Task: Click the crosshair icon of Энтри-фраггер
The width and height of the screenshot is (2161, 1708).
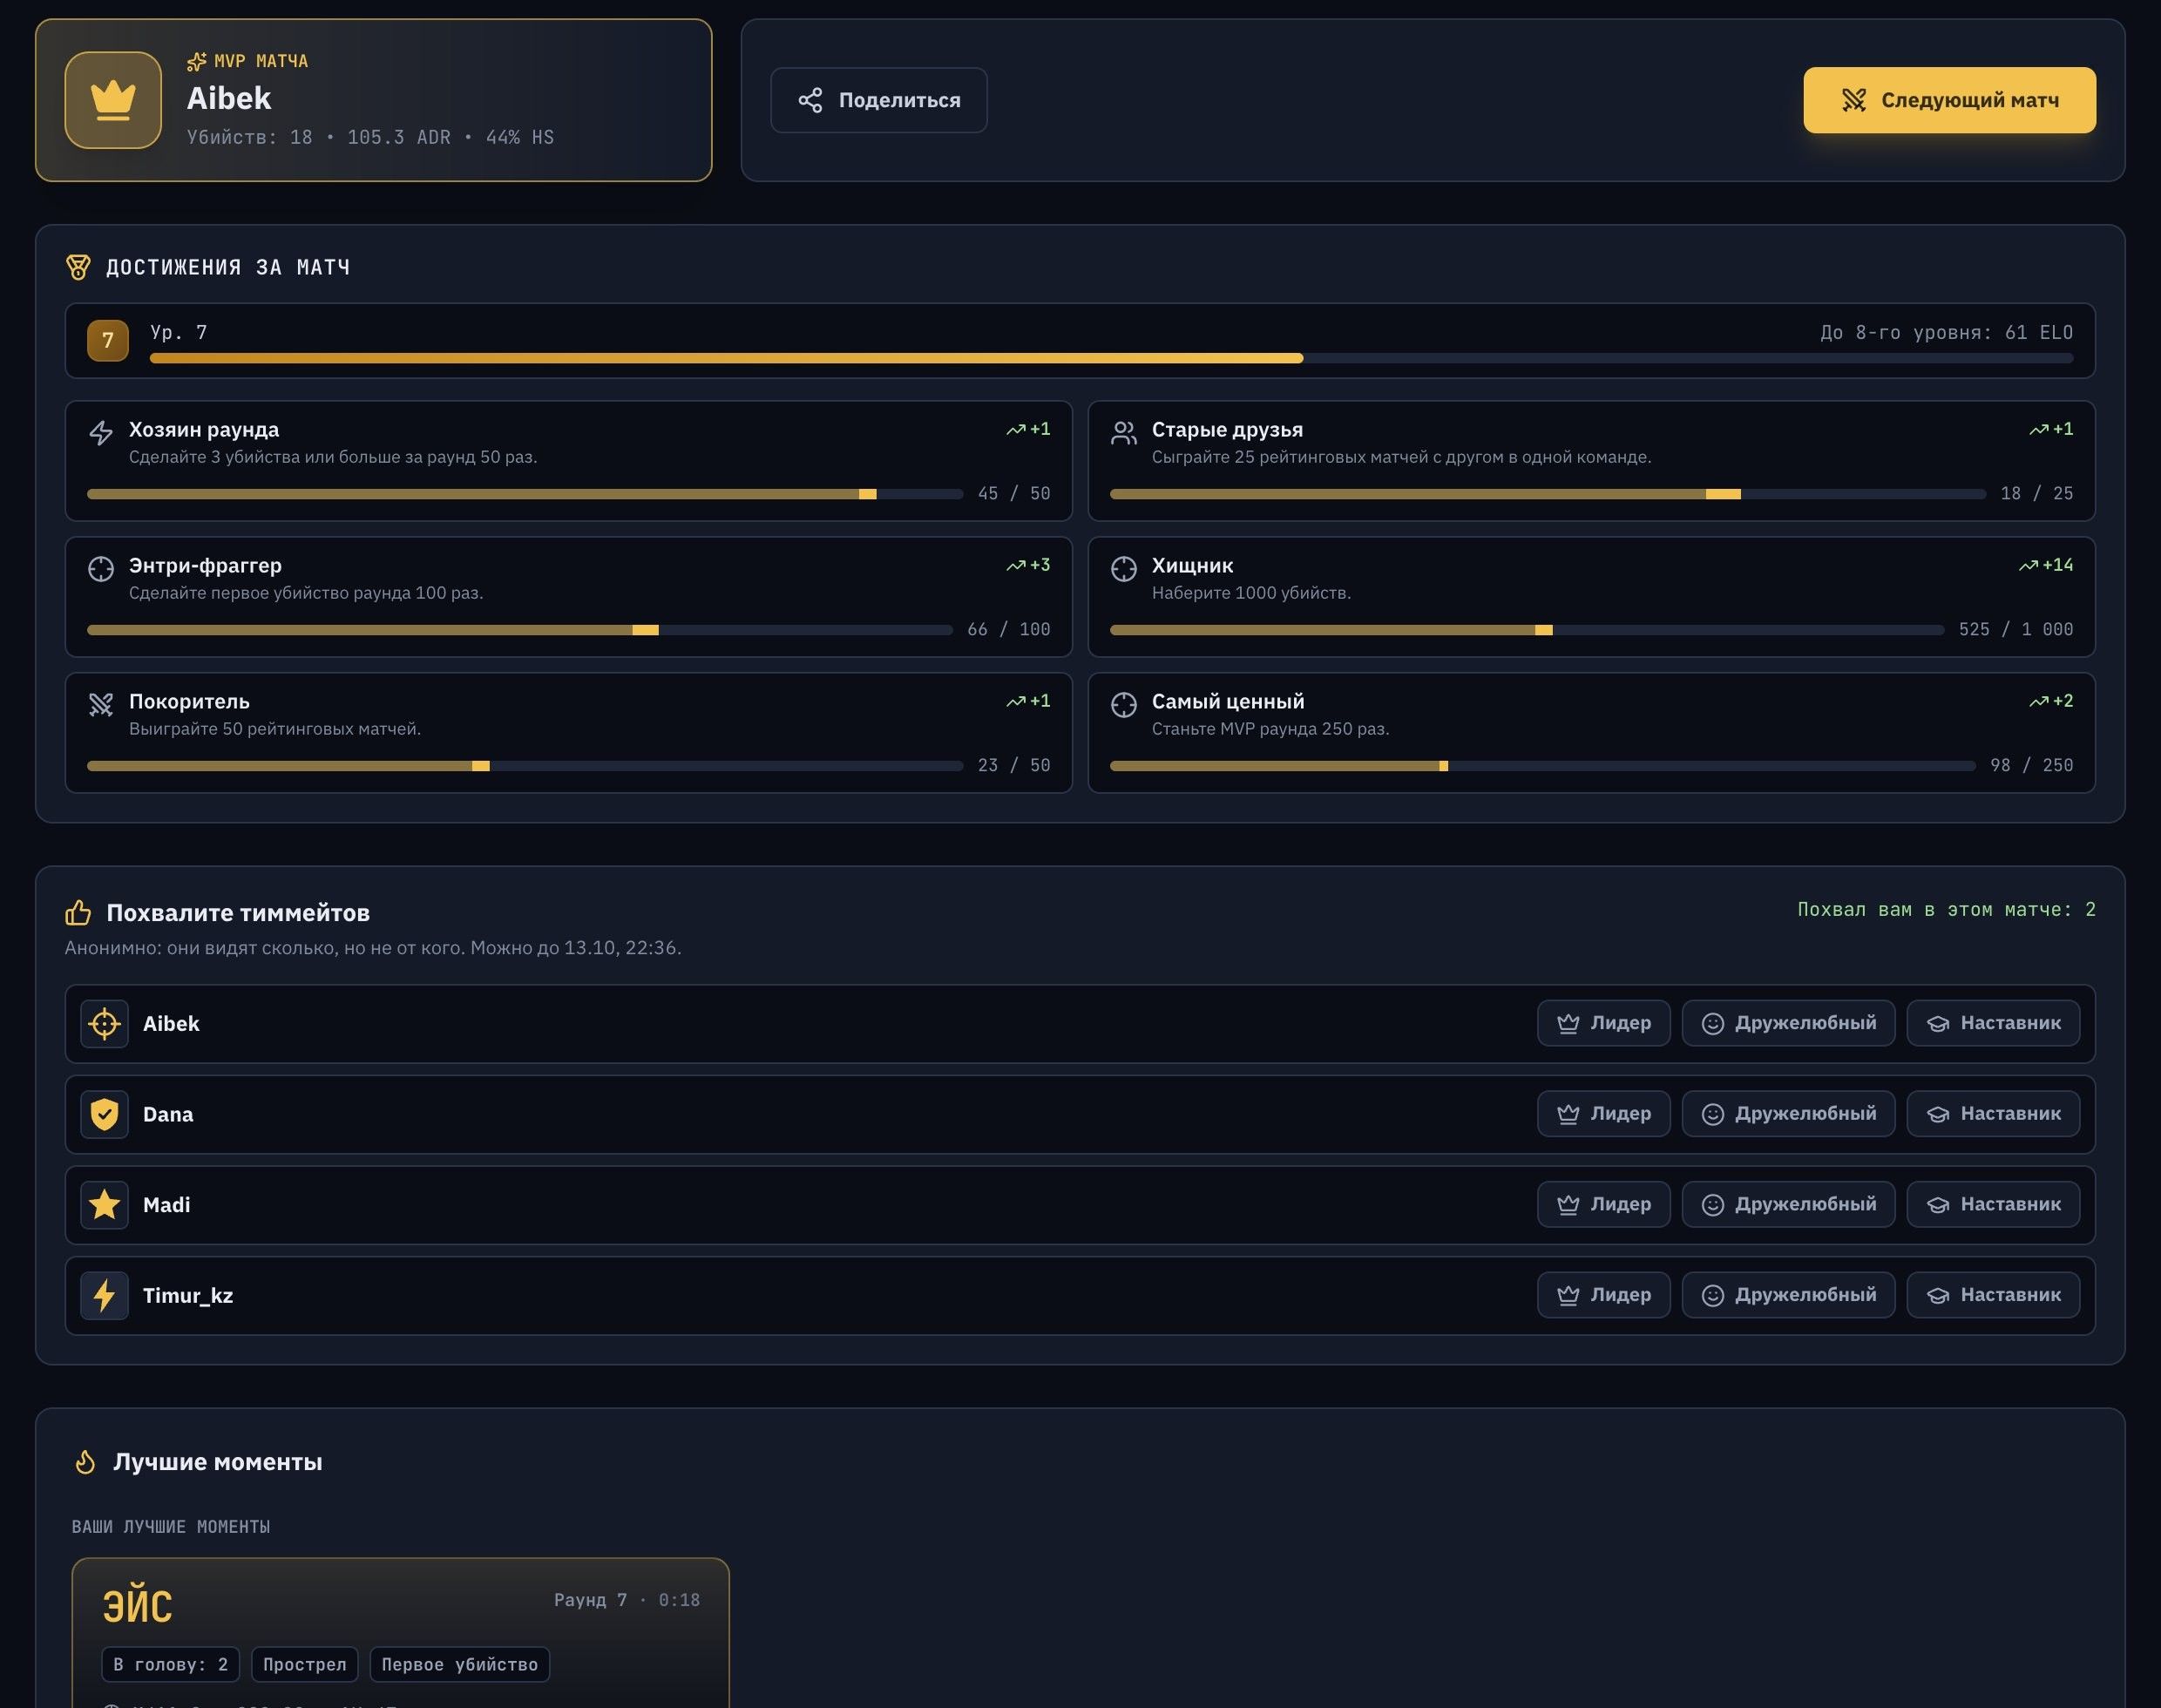Action: pyautogui.click(x=101, y=569)
